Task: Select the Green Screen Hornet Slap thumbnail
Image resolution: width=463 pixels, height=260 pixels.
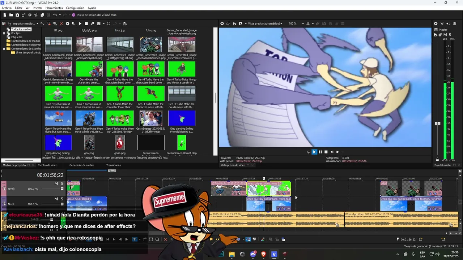Action: [182, 143]
